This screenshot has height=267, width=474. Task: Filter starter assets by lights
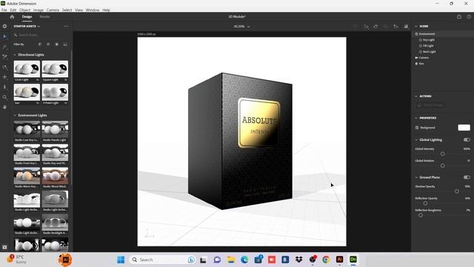56,44
